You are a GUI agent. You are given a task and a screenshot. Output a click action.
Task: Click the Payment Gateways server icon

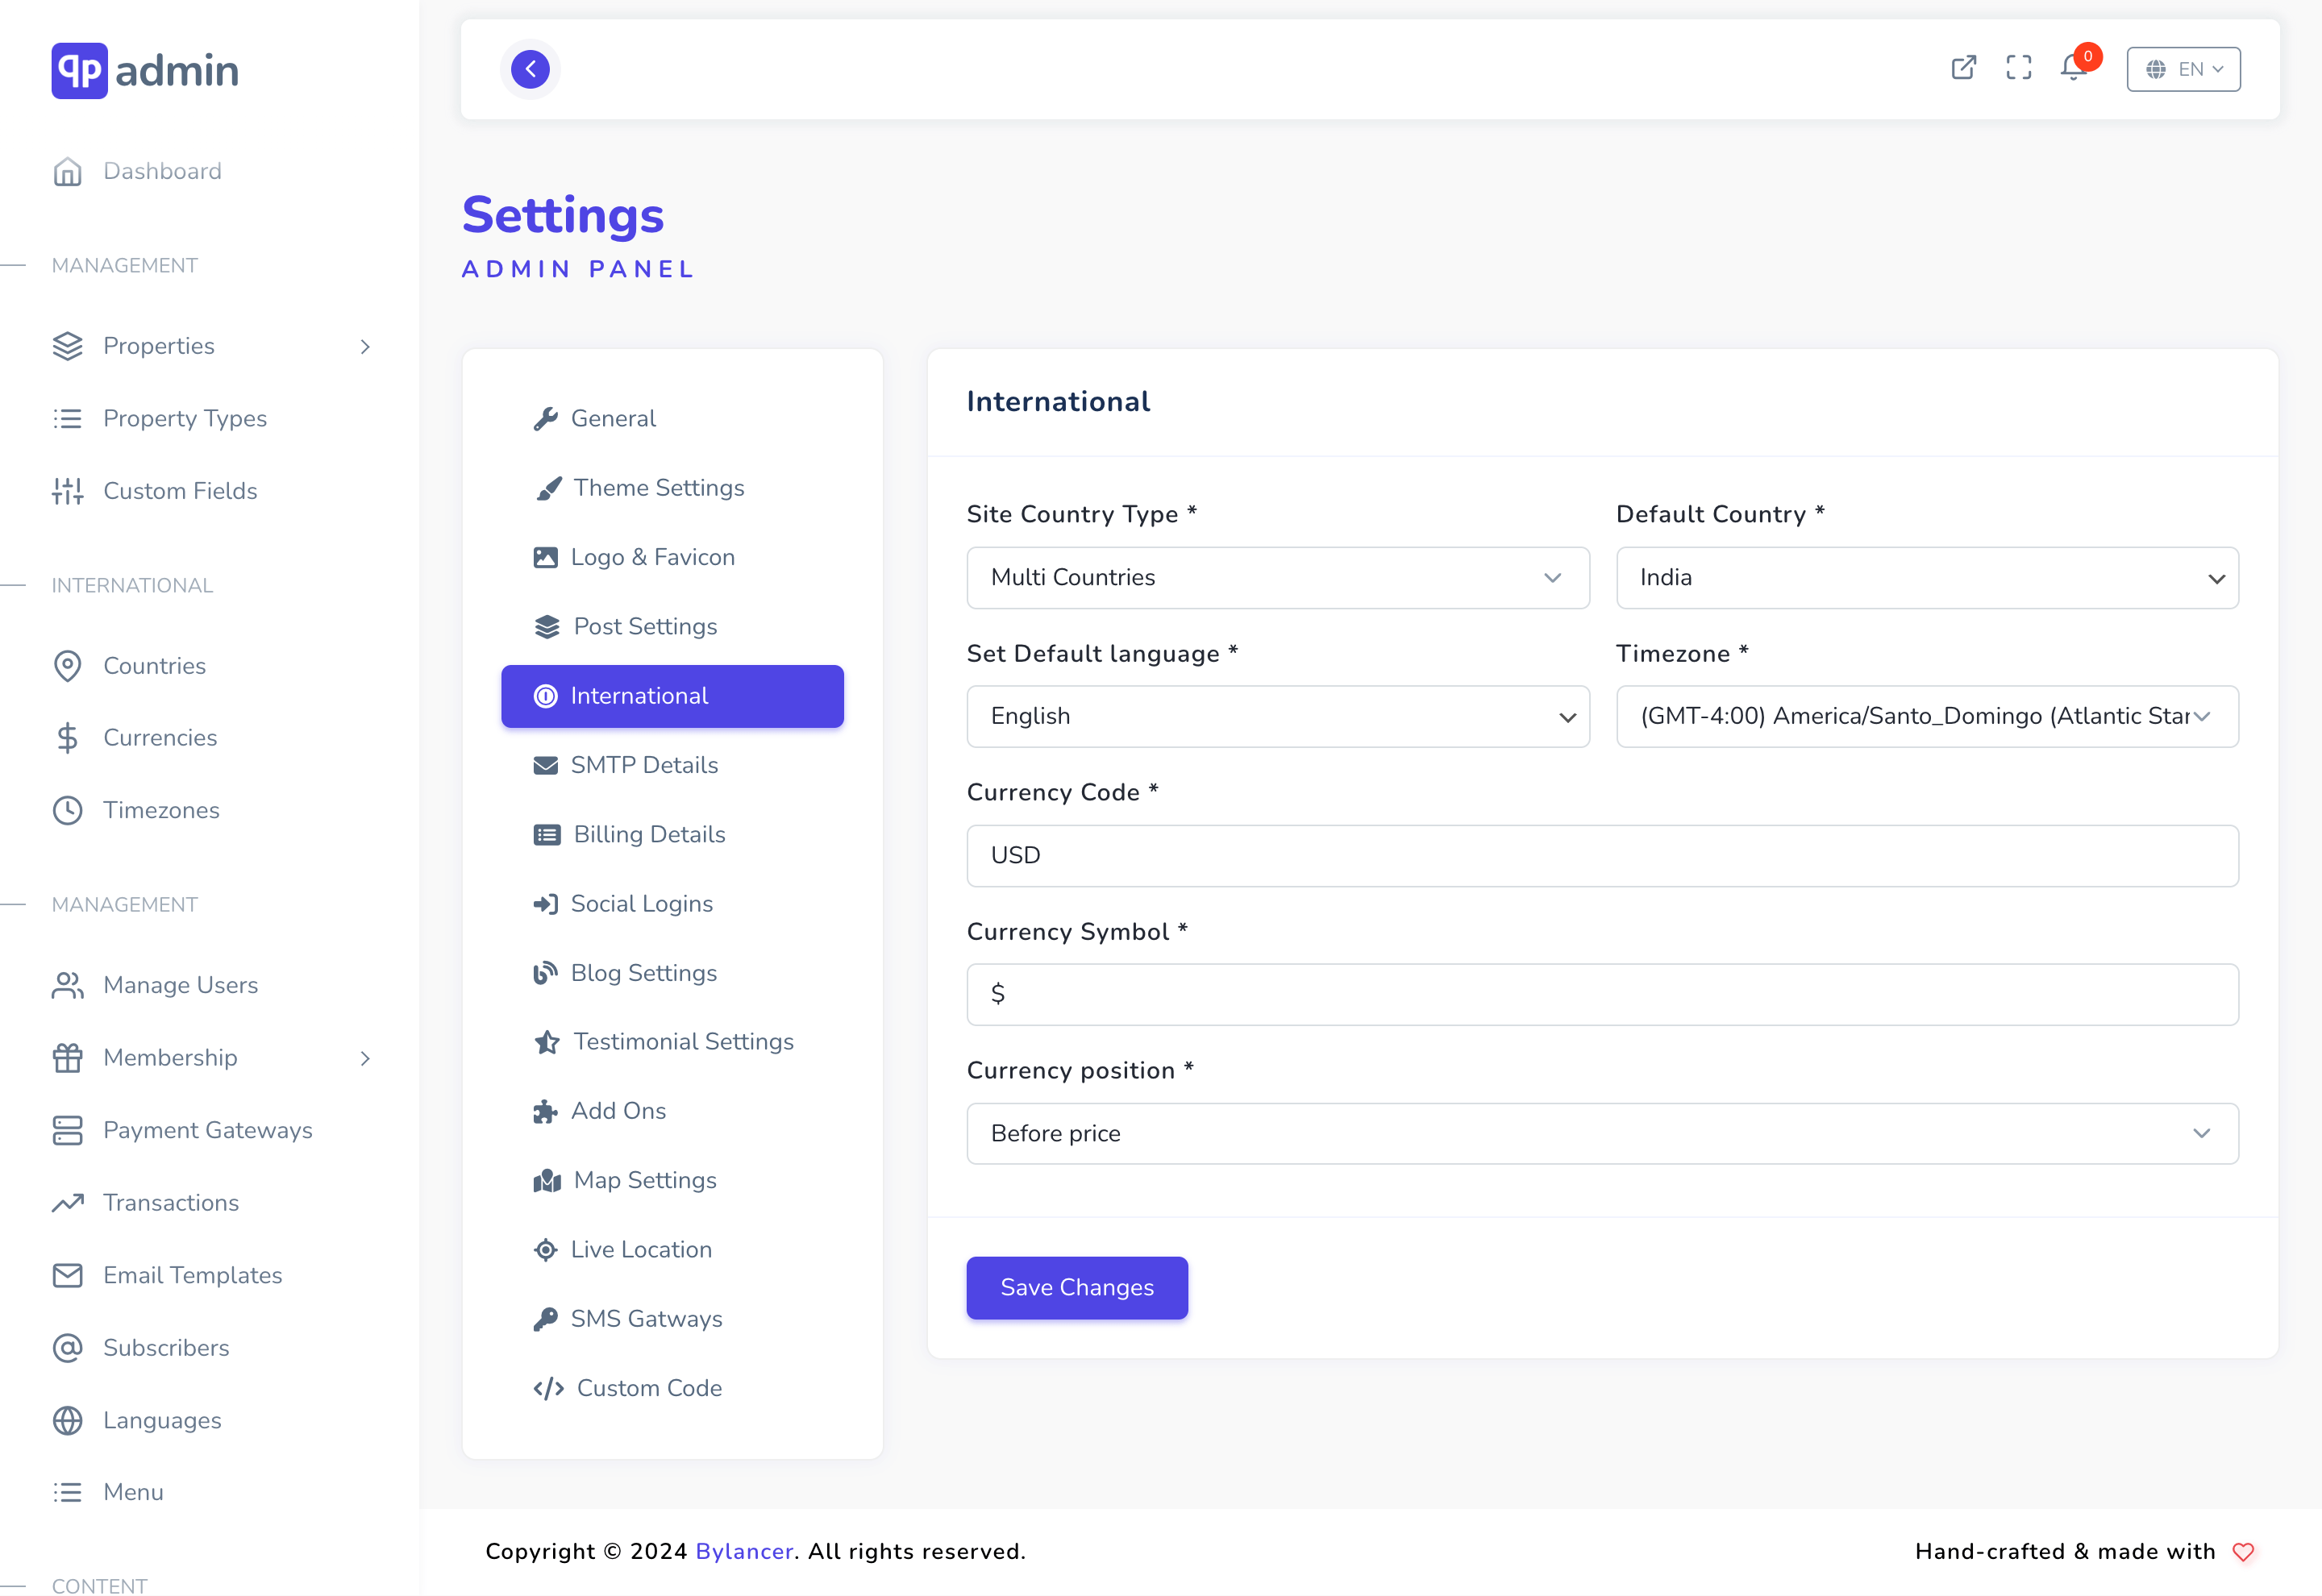coord(67,1130)
